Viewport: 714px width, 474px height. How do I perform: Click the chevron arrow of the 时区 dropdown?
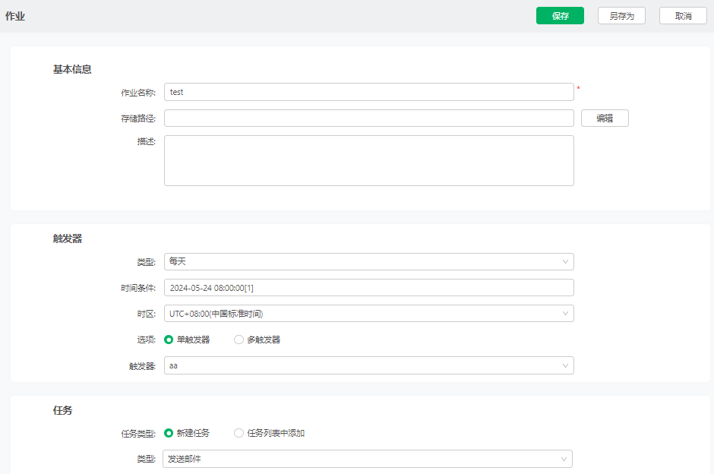pyautogui.click(x=565, y=314)
